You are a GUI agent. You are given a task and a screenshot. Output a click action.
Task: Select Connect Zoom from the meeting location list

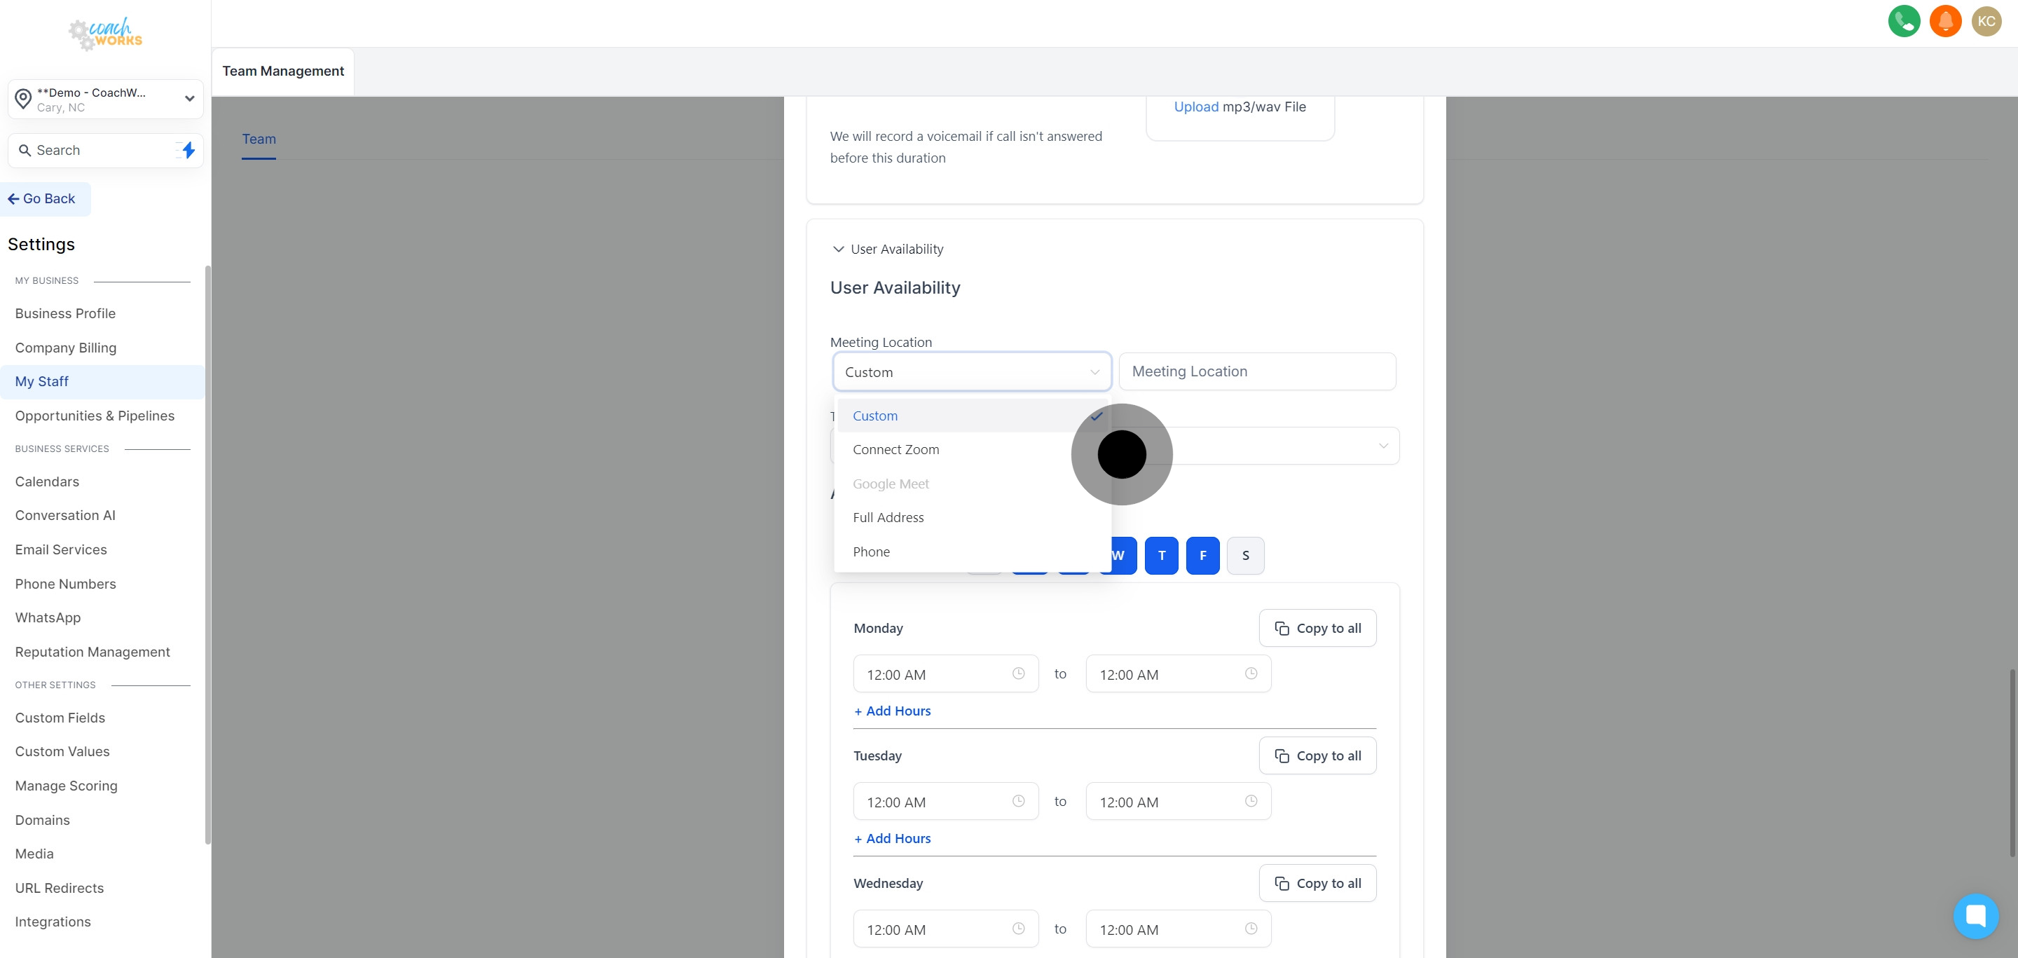coord(895,449)
